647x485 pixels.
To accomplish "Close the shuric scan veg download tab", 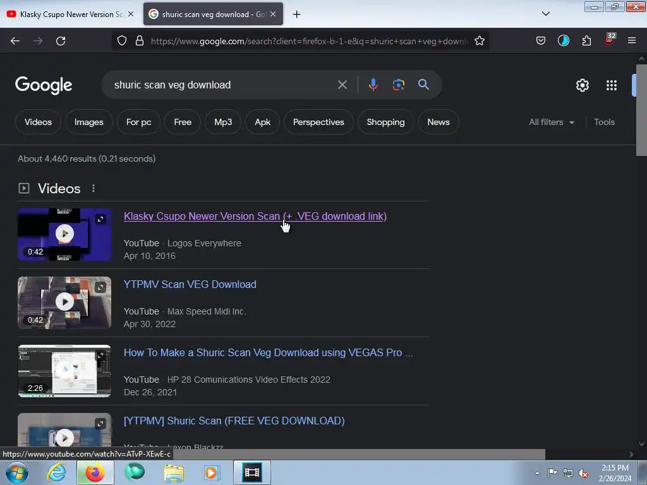I will [x=273, y=14].
